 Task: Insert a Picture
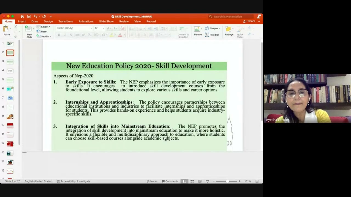coord(198,31)
